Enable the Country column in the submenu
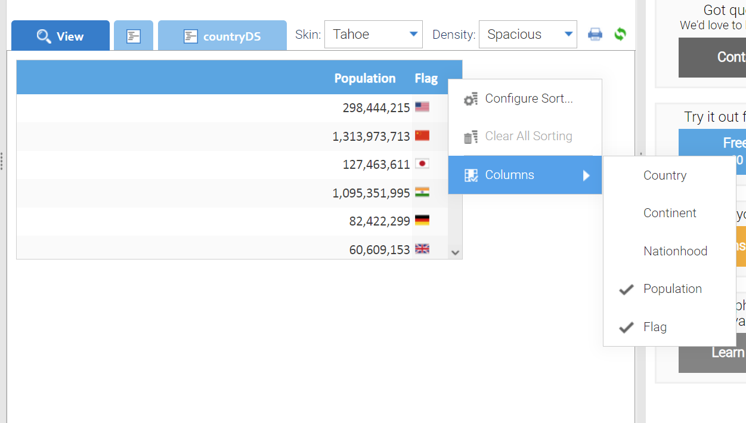Viewport: 746px width, 423px height. tap(664, 176)
